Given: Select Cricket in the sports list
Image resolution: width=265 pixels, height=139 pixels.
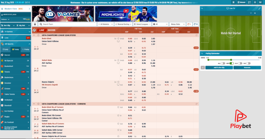Looking at the screenshot, I should click(x=16, y=89).
